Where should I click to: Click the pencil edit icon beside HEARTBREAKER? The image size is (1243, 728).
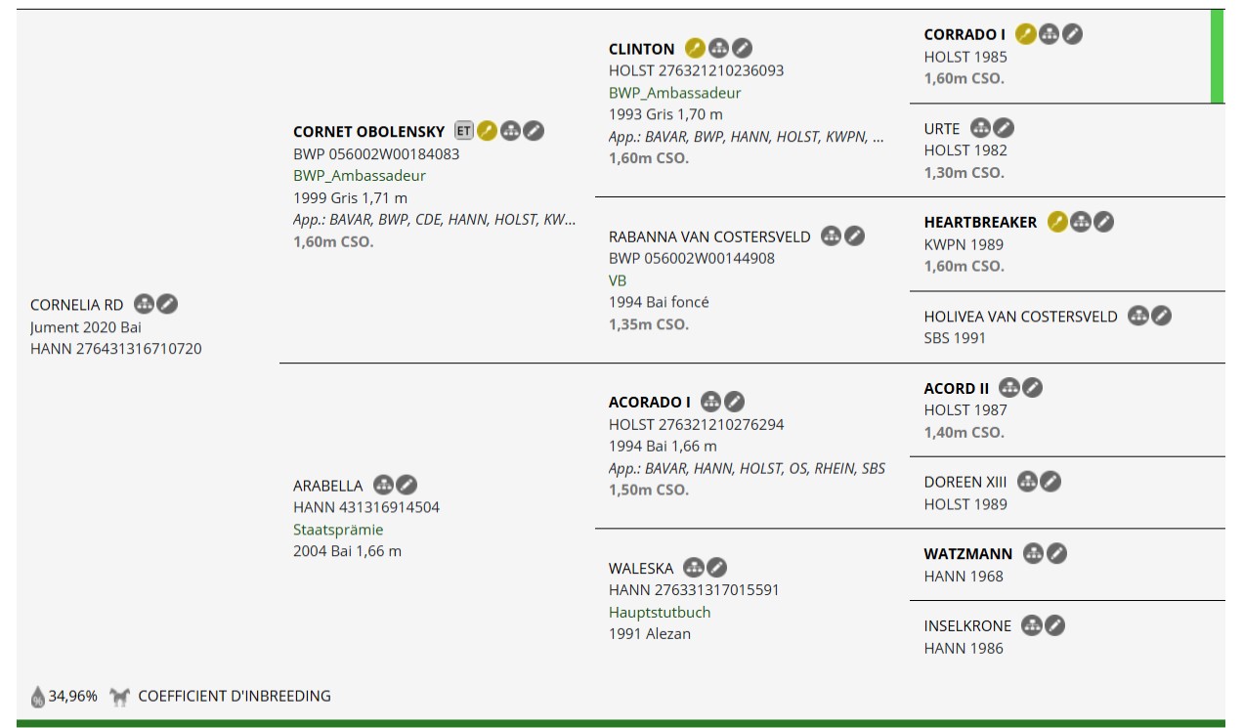point(1103,222)
